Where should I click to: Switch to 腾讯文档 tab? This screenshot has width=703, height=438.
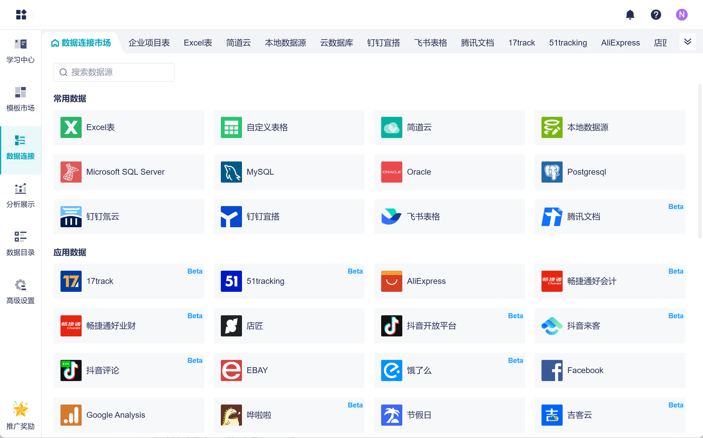pyautogui.click(x=477, y=43)
